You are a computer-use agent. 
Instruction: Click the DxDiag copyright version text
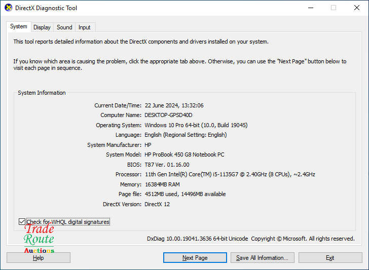tap(250, 239)
